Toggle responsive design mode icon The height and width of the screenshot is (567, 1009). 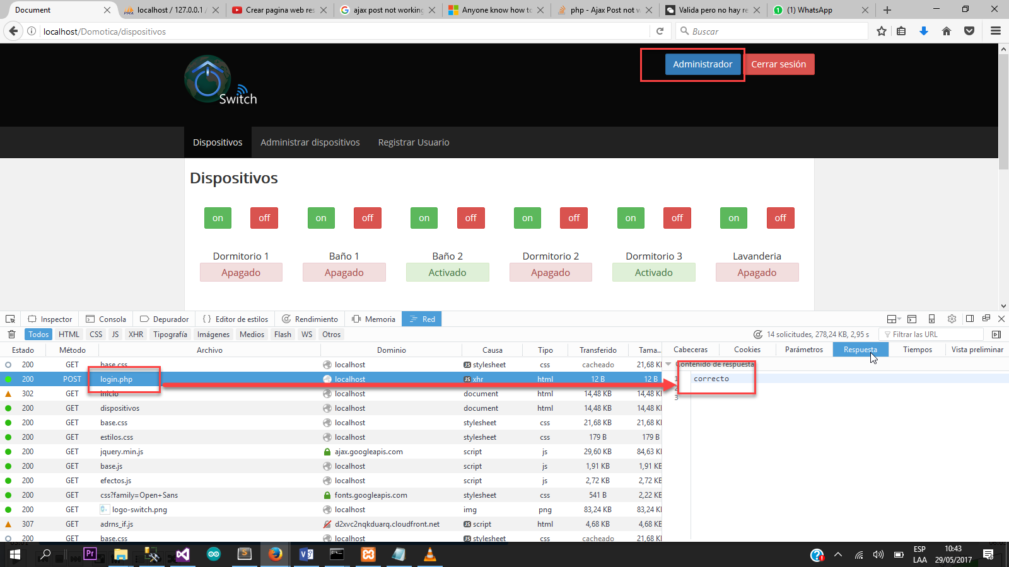coord(931,319)
